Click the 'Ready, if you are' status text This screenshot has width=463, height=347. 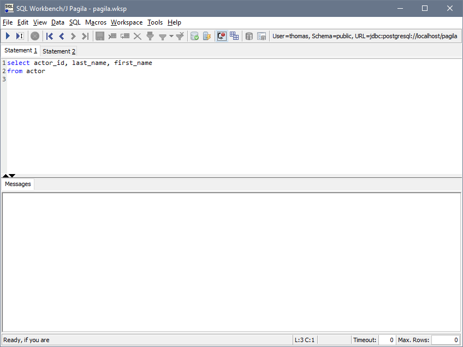tap(26, 340)
